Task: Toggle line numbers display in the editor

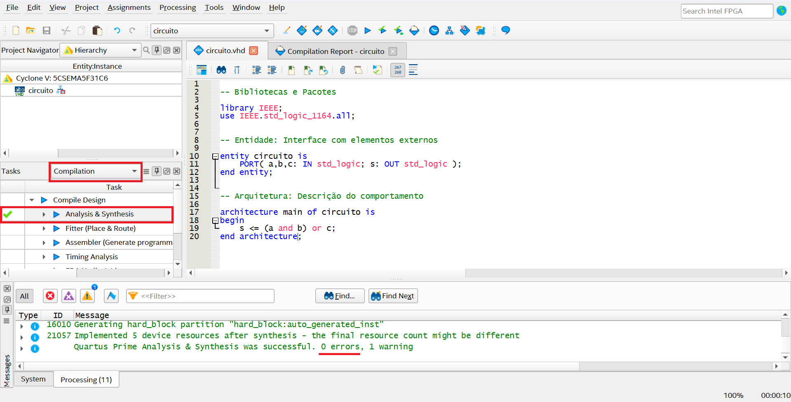Action: [x=397, y=70]
